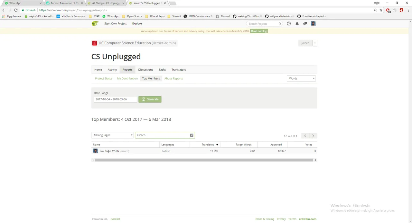Click the WordPress extension icon
This screenshot has width=412, height=223.
[395, 10]
